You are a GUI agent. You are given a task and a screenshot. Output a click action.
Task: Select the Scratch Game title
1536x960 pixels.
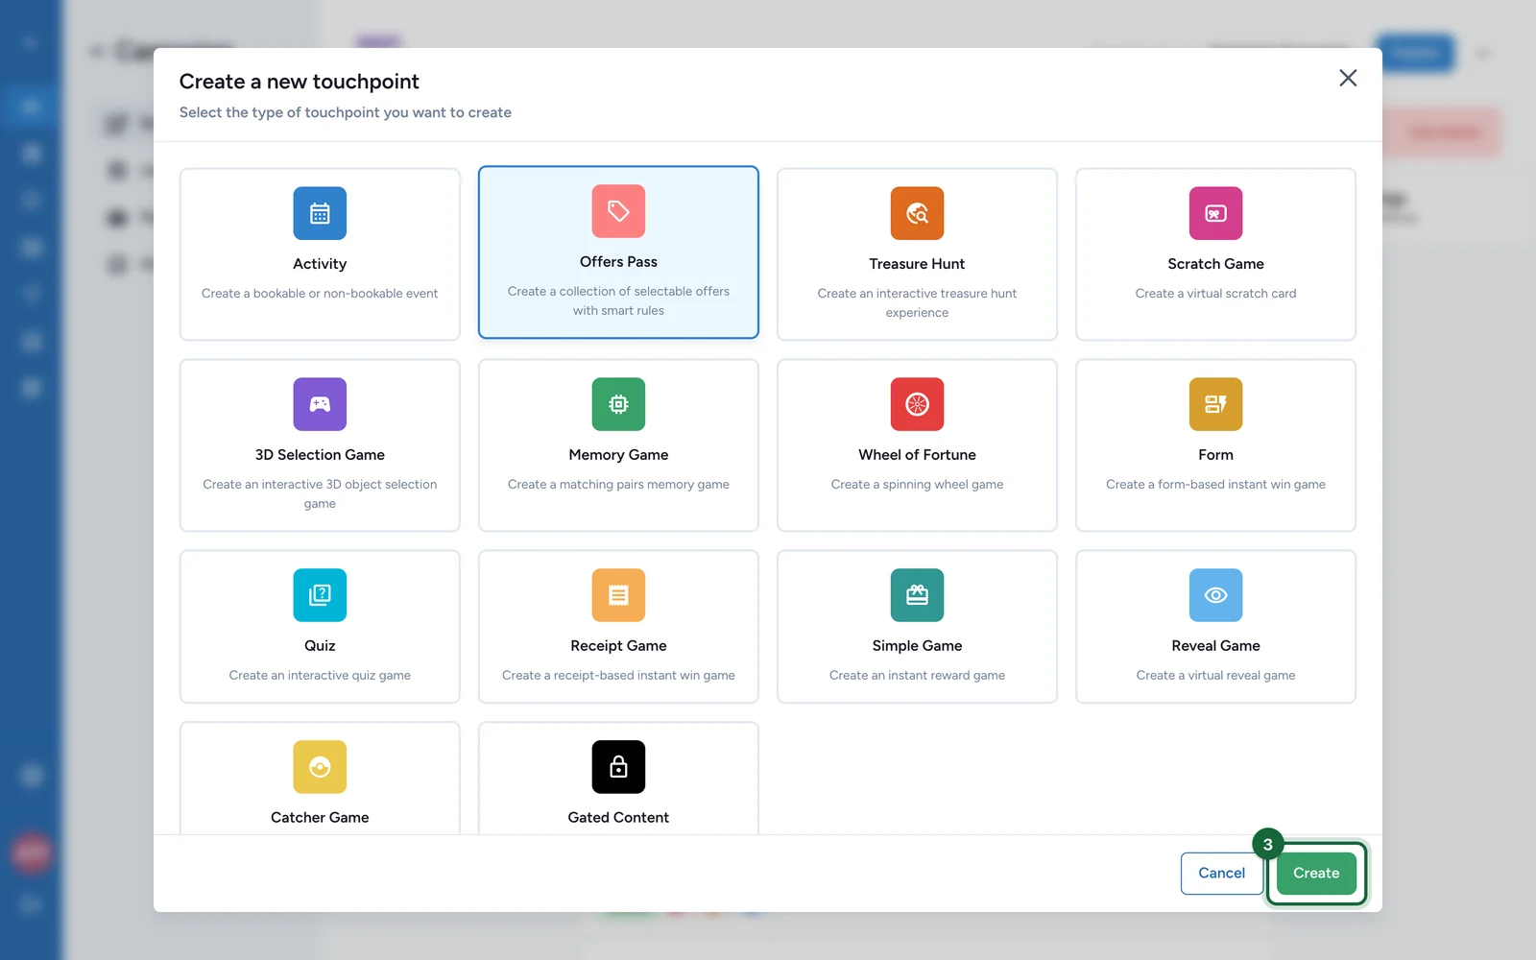pyautogui.click(x=1215, y=264)
